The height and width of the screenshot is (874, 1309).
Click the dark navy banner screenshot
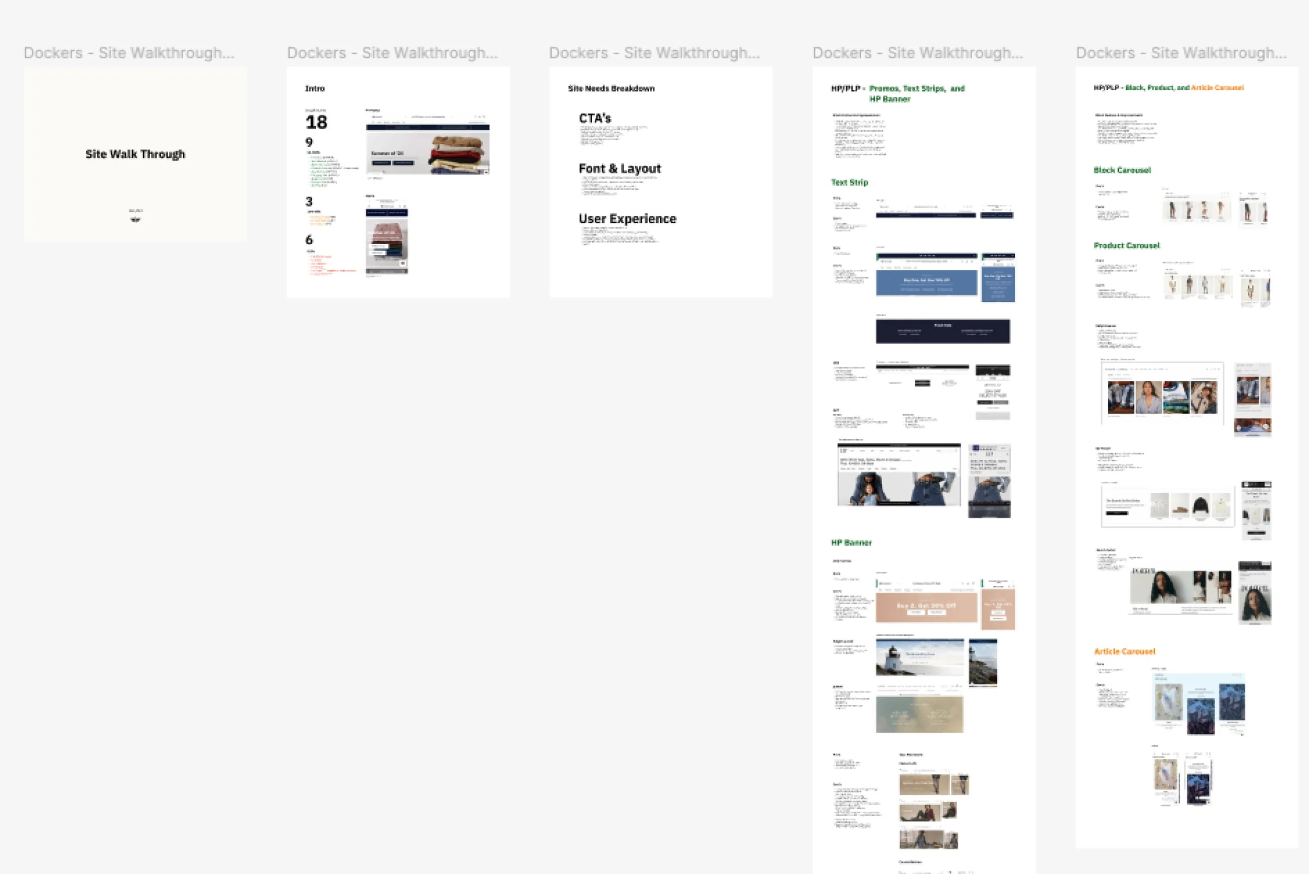coord(942,331)
